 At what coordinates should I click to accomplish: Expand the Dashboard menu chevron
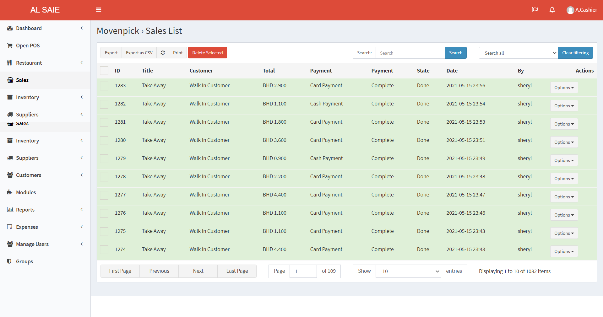pyautogui.click(x=82, y=28)
